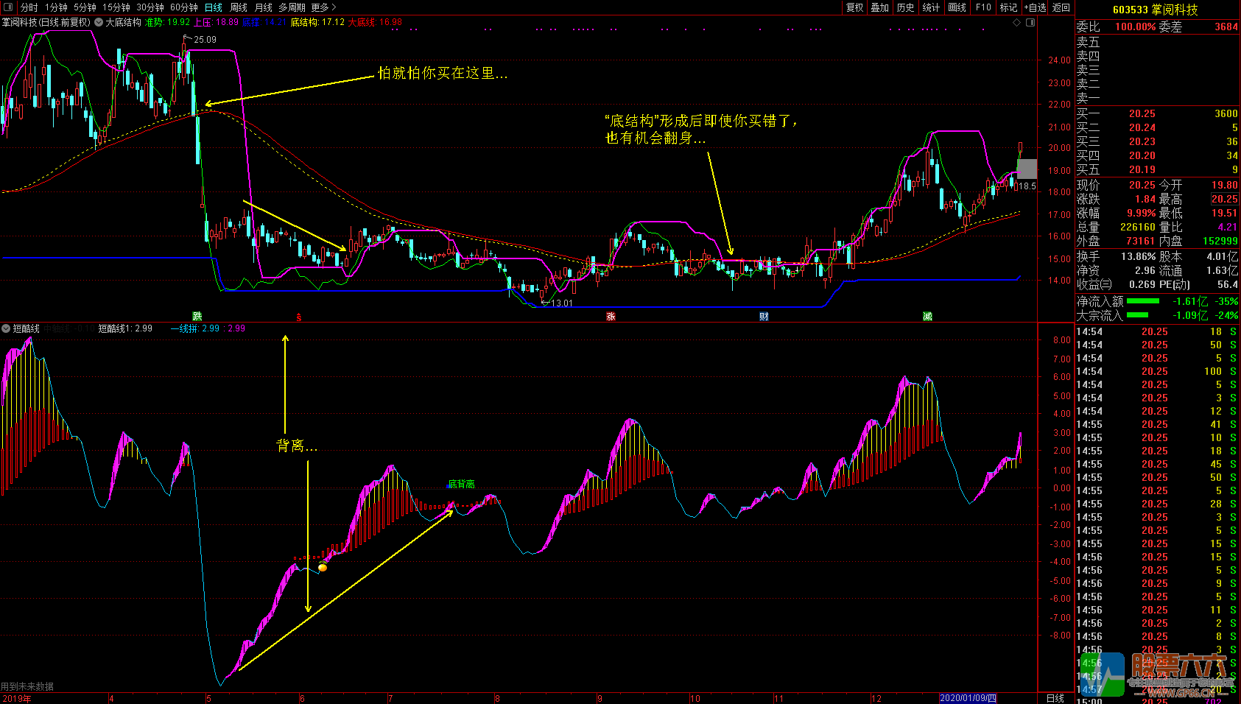Click the 返回 back button

pos(1061,7)
